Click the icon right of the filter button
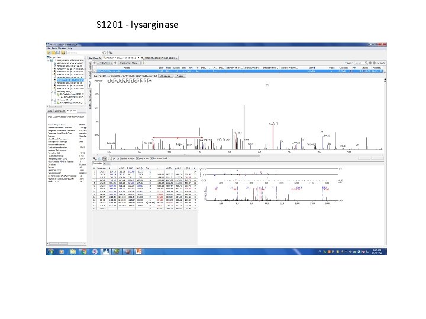This screenshot has width=426, height=319. coord(143,63)
